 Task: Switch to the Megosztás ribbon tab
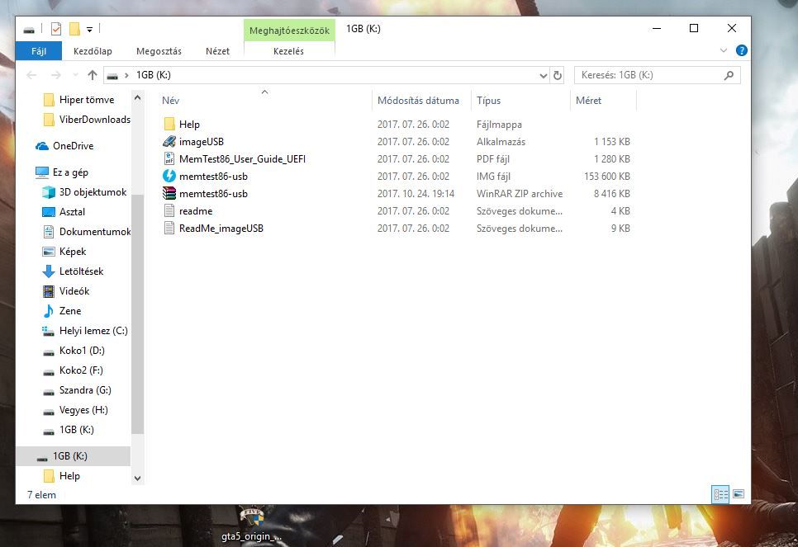pos(159,51)
